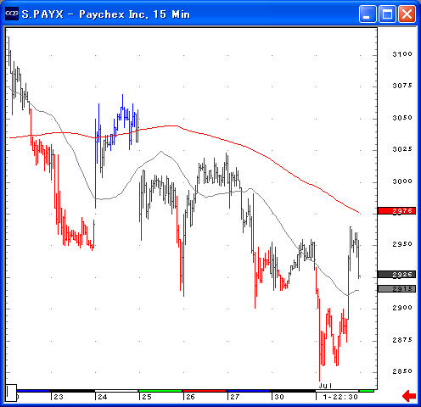Click the 2875 price scale value

pos(402,340)
